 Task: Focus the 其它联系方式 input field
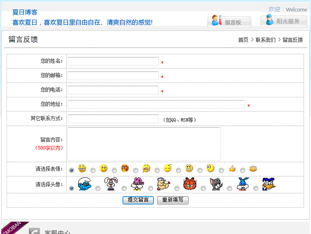click(113, 119)
